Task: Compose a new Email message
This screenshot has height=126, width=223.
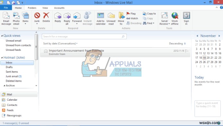Action: coord(6,19)
